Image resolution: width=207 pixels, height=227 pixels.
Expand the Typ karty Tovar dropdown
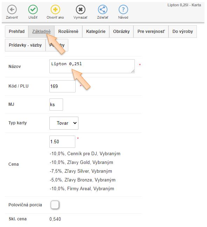pyautogui.click(x=64, y=123)
